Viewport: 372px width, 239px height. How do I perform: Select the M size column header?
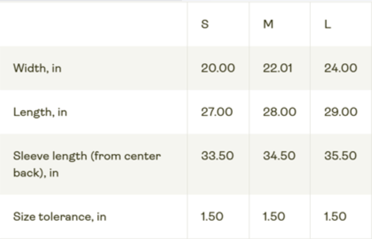268,24
